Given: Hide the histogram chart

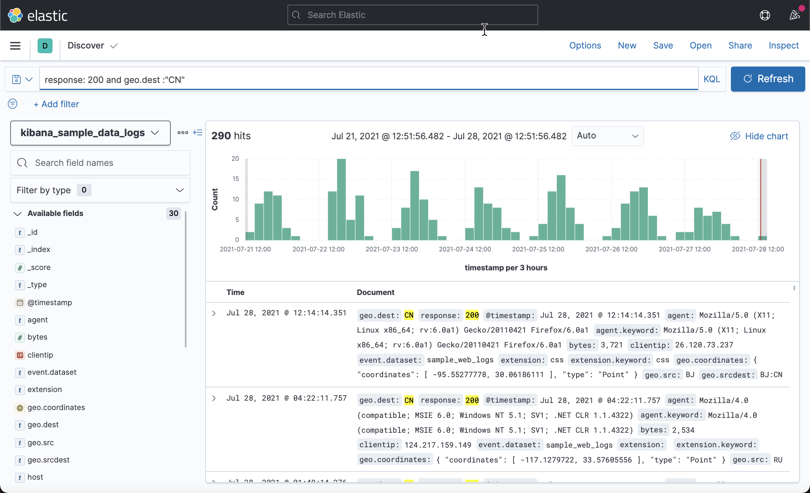Looking at the screenshot, I should pos(759,136).
